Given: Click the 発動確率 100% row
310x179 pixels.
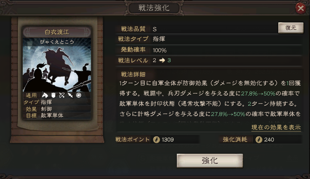Looking at the screenshot, I should coord(209,50).
